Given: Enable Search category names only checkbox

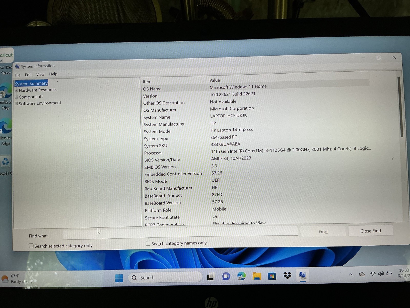Looking at the screenshot, I should [x=148, y=243].
